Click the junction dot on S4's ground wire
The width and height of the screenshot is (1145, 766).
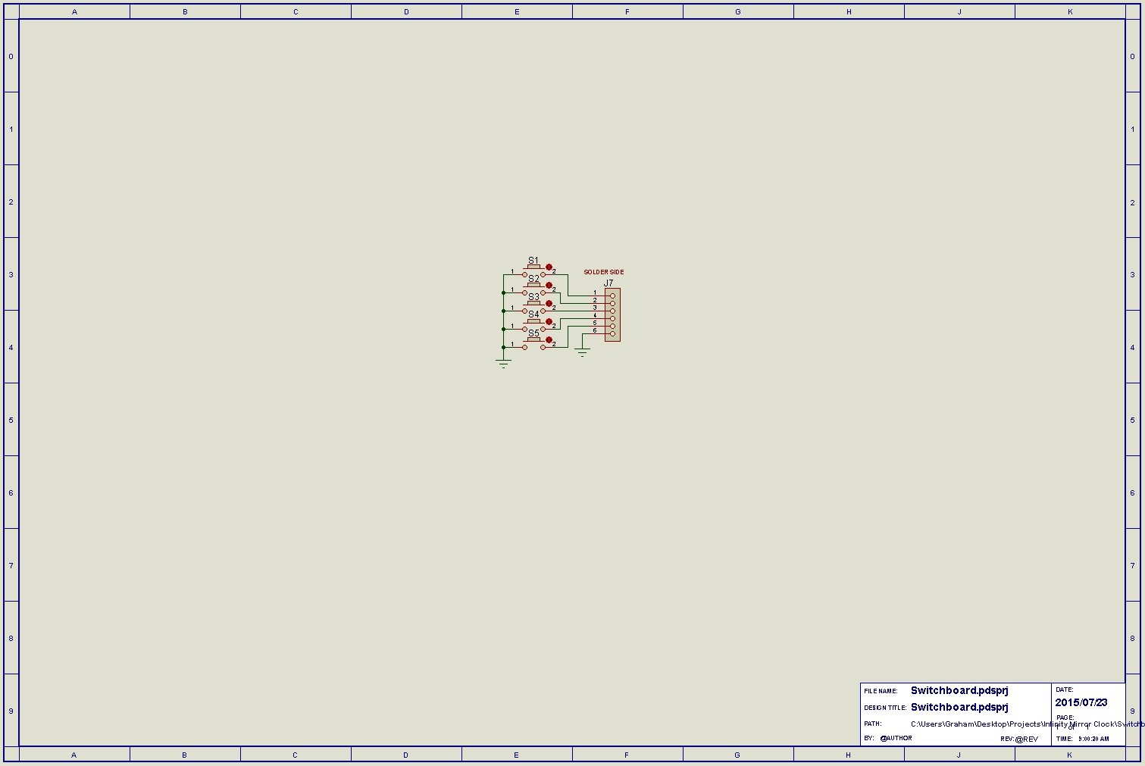tap(503, 329)
